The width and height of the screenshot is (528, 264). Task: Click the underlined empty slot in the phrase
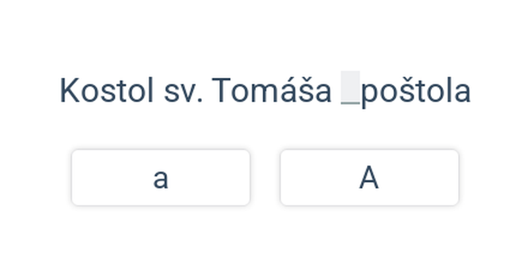(350, 88)
